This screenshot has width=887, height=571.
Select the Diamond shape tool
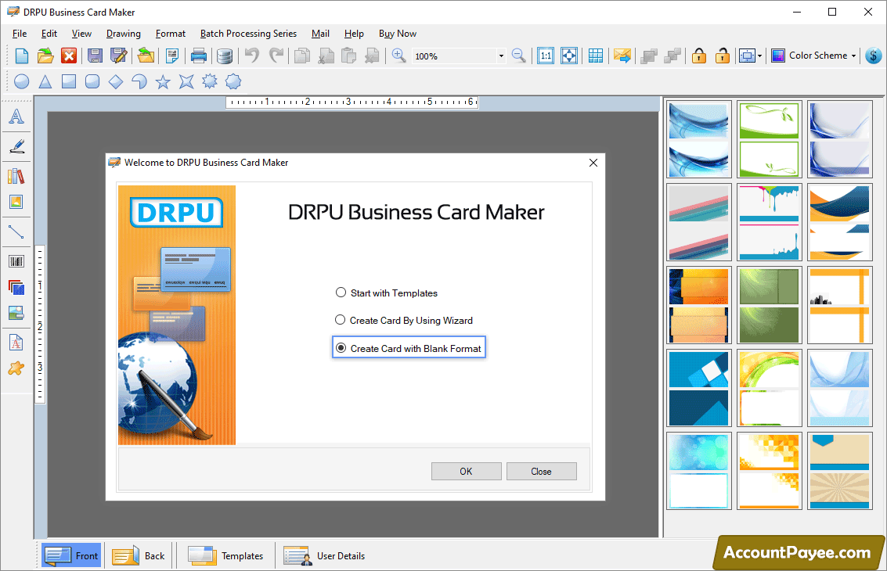tap(115, 81)
